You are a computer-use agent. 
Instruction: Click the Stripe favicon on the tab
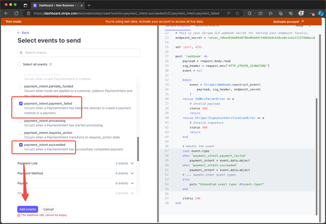tap(35, 5)
